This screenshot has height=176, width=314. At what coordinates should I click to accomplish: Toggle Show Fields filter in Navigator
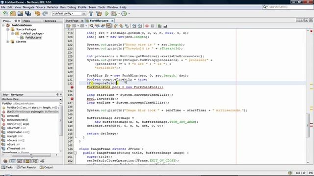[13, 161]
